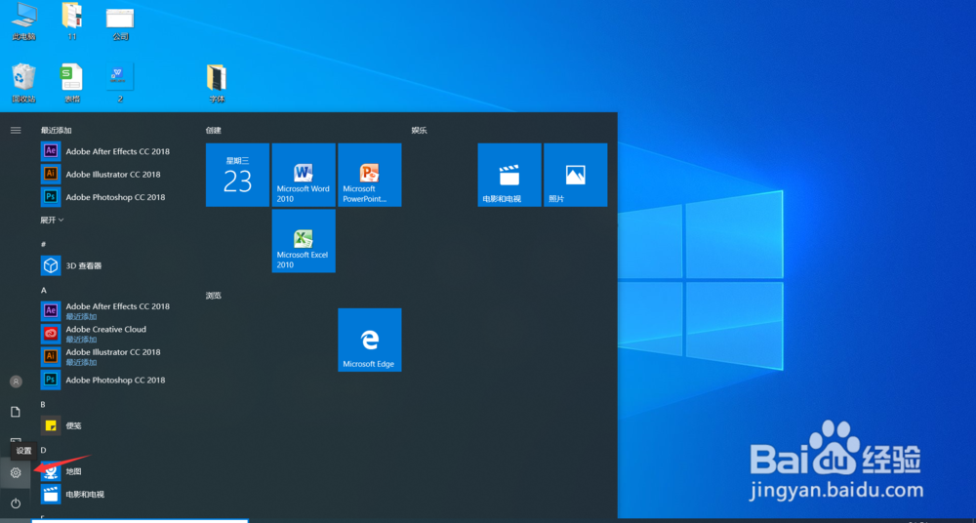Select the 公司 desktop icon
The image size is (976, 523).
tap(120, 23)
